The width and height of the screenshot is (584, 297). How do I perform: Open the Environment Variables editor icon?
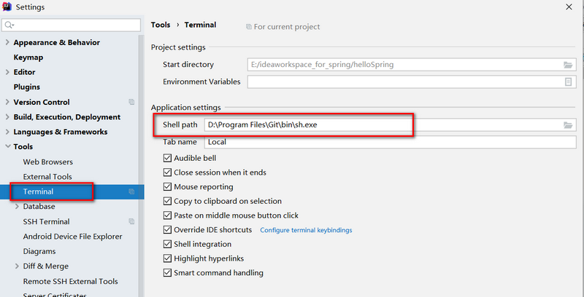click(x=568, y=82)
